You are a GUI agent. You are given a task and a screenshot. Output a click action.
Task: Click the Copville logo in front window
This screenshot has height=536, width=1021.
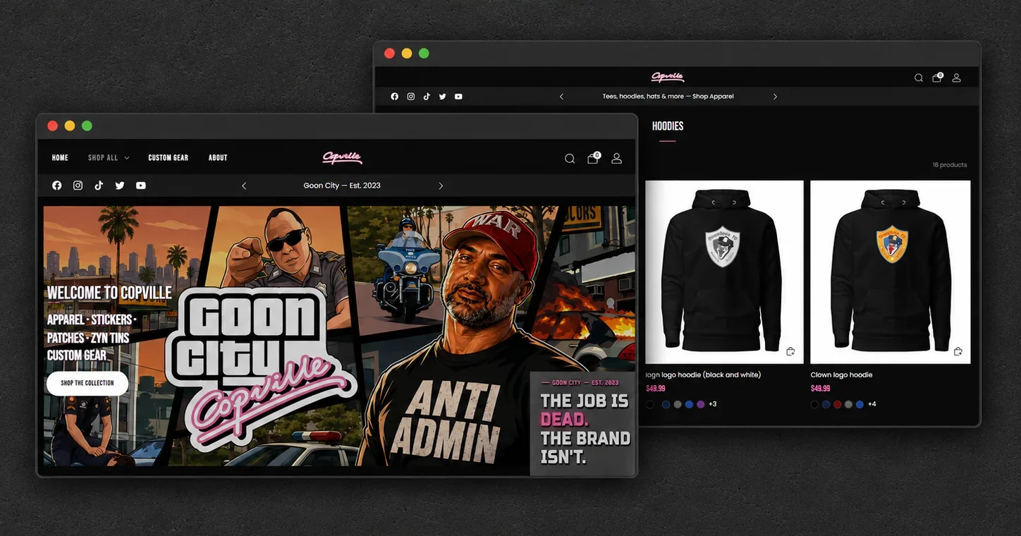pos(343,157)
